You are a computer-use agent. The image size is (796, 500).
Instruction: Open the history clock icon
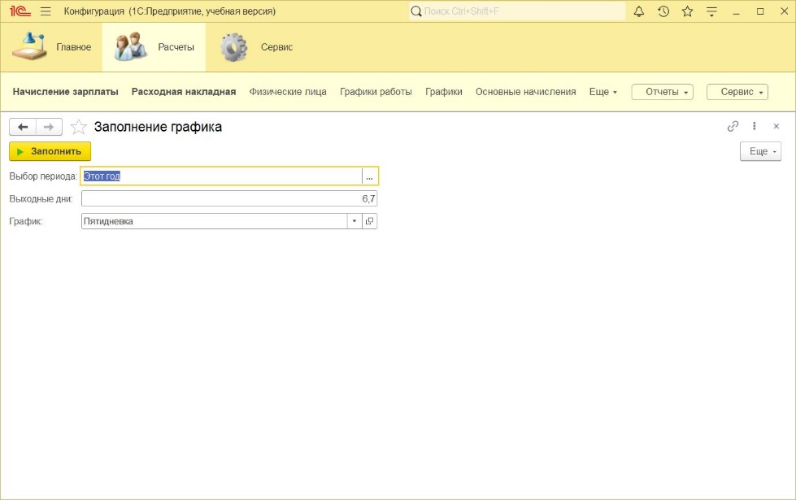click(663, 11)
